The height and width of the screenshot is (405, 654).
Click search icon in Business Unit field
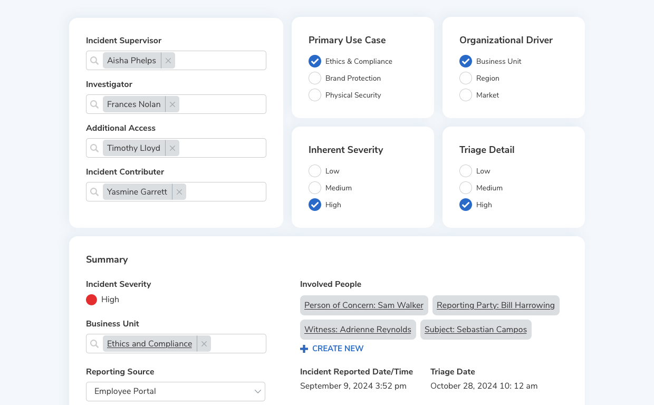pos(94,344)
